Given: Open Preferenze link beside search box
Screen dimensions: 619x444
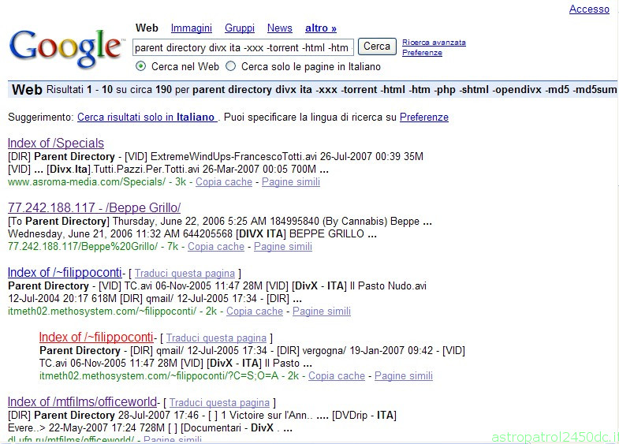Looking at the screenshot, I should (x=422, y=53).
